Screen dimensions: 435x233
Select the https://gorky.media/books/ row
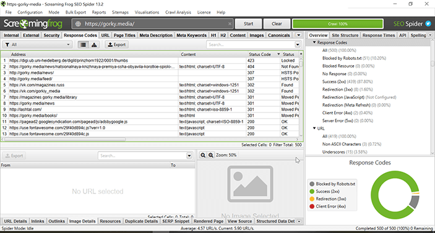(150, 116)
